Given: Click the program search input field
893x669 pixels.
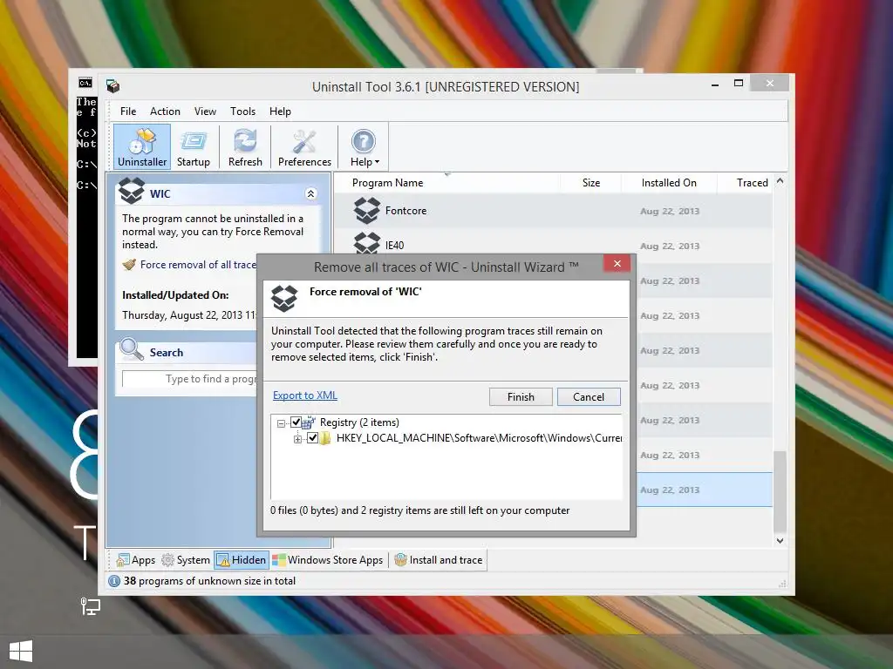Looking at the screenshot, I should [189, 379].
